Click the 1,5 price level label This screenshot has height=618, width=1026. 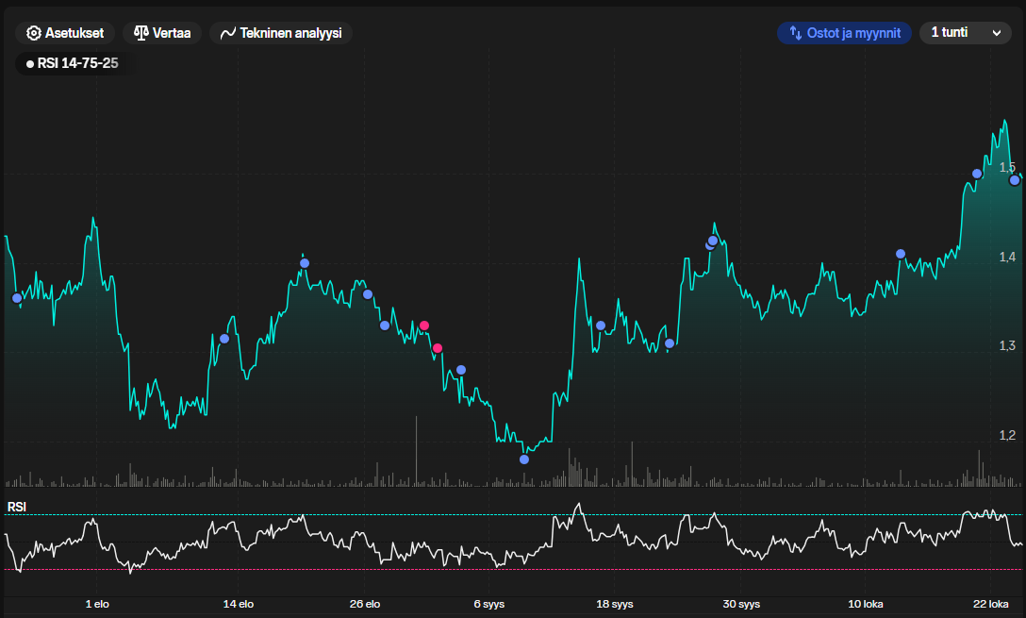point(1006,168)
